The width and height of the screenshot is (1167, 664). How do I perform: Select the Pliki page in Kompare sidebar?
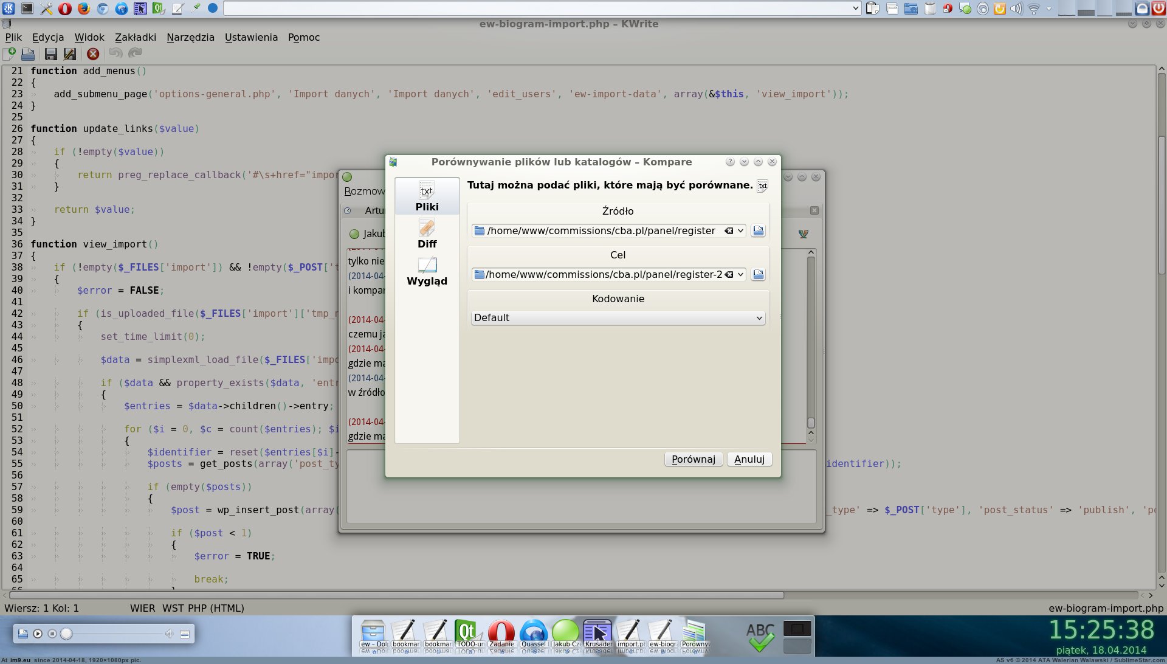[x=427, y=196]
